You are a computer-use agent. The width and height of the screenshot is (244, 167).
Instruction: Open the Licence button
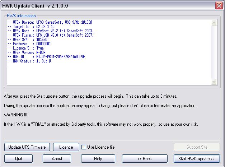click(x=66, y=147)
